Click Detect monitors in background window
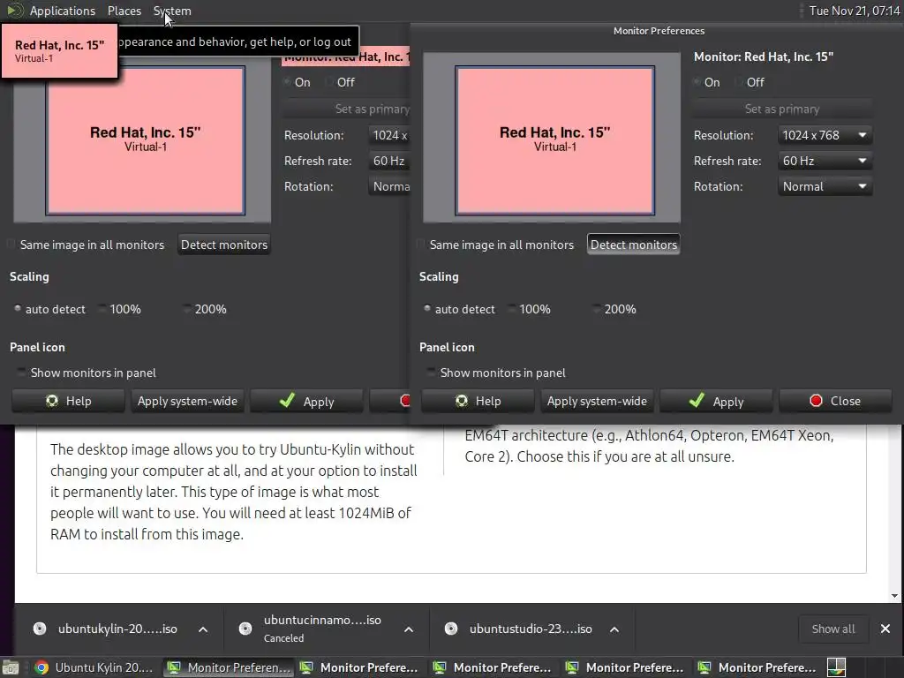Image resolution: width=904 pixels, height=678 pixels. pyautogui.click(x=224, y=245)
